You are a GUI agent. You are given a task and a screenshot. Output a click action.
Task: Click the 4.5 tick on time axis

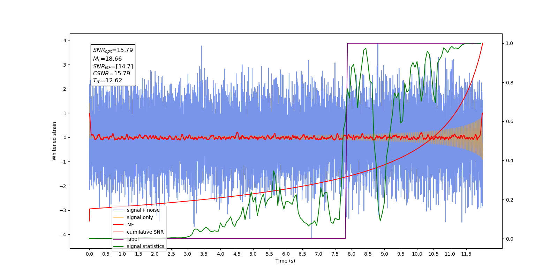tap(237, 254)
